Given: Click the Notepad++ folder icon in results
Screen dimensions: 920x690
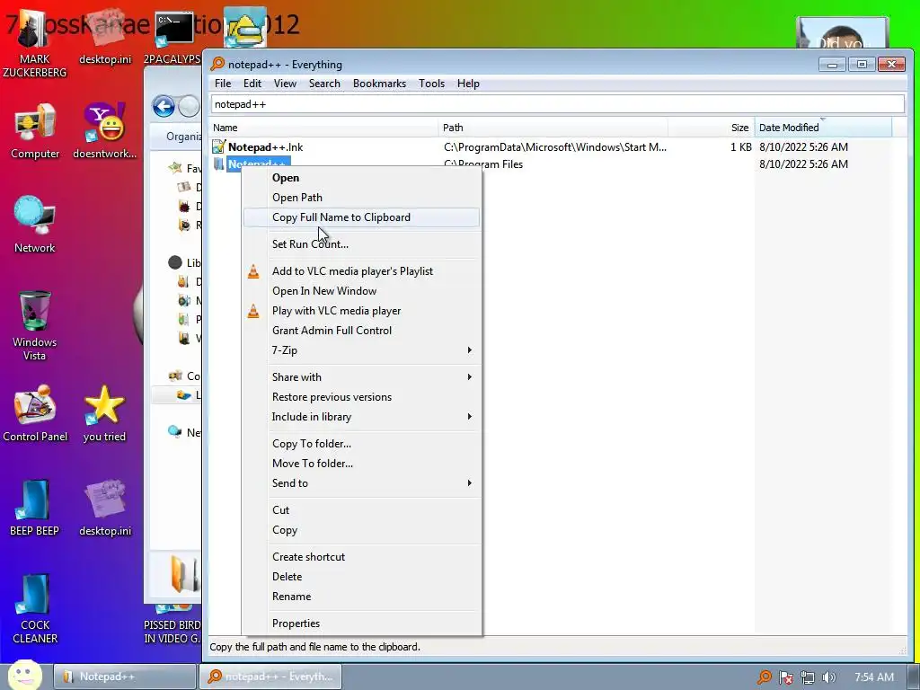Looking at the screenshot, I should tap(219, 164).
